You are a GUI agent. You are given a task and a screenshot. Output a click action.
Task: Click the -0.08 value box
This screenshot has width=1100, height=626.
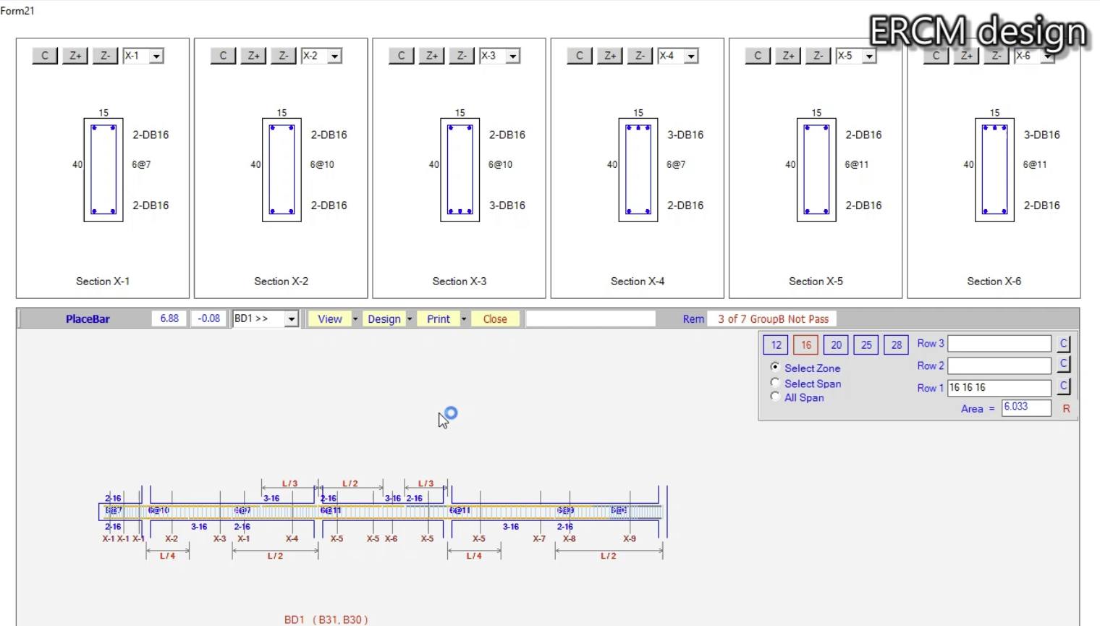(x=209, y=318)
